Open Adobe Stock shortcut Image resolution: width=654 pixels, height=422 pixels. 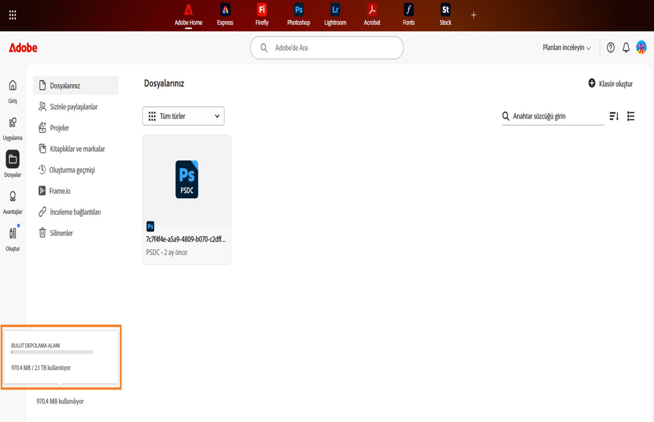445,15
